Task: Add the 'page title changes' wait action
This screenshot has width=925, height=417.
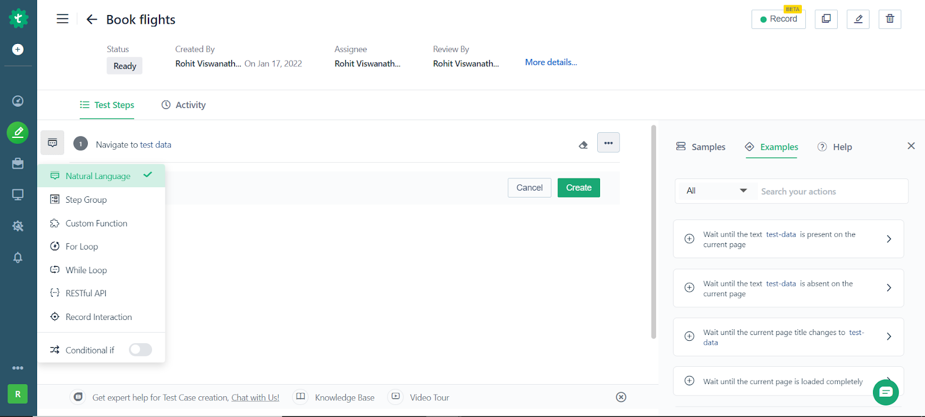Action: coord(689,336)
